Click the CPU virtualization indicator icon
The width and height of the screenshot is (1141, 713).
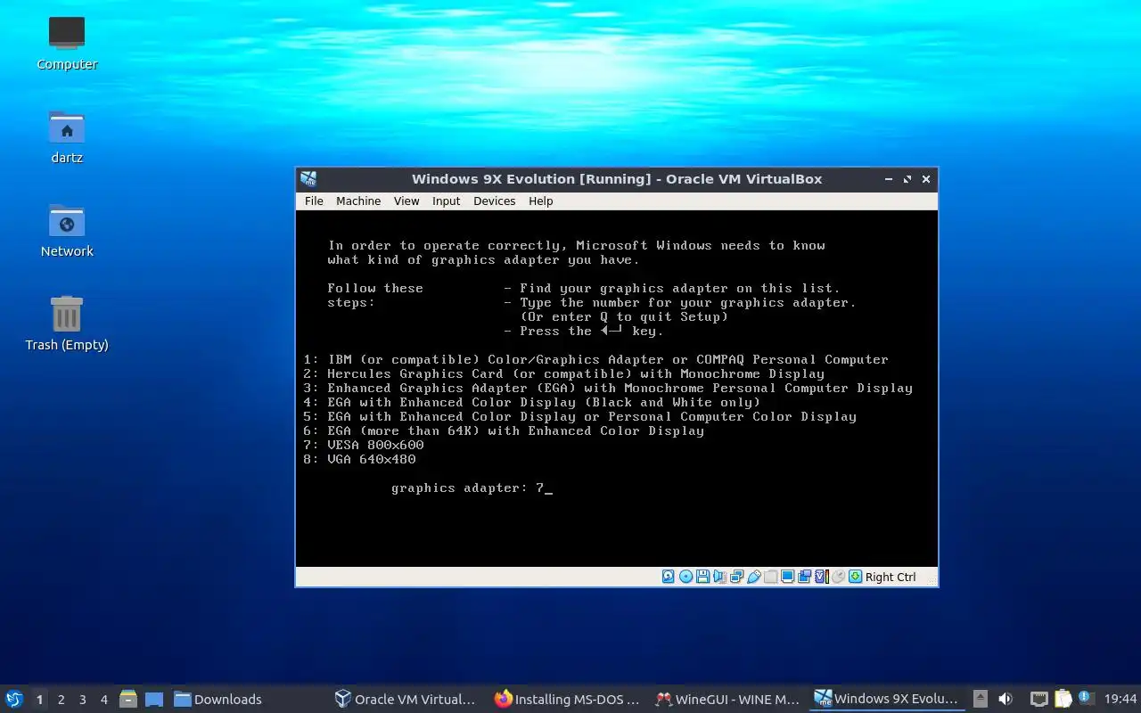[x=821, y=577]
